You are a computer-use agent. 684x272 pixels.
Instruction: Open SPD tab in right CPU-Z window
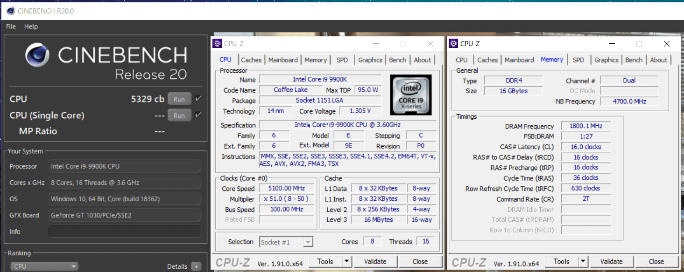pyautogui.click(x=578, y=60)
